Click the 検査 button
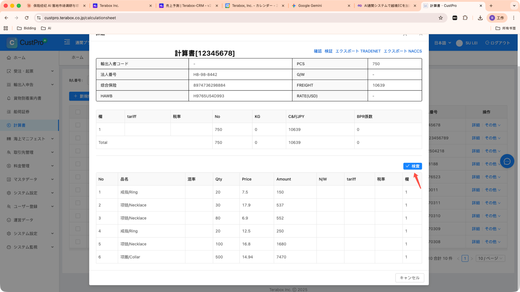The image size is (520, 292). click(x=412, y=166)
